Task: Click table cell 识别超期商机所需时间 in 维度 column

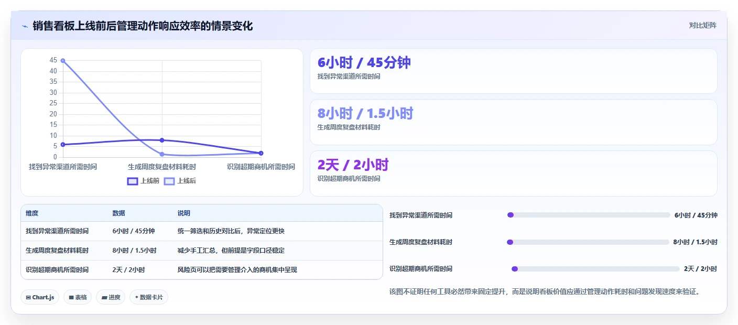Action: [57, 269]
